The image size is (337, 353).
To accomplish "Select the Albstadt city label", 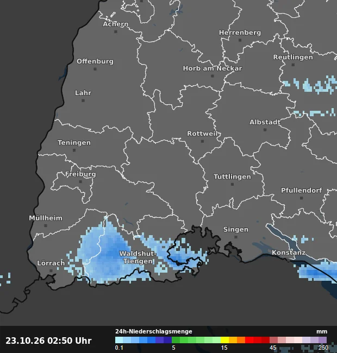I will pos(265,122).
